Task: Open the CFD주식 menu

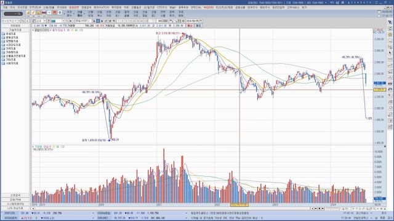Action: point(162,7)
